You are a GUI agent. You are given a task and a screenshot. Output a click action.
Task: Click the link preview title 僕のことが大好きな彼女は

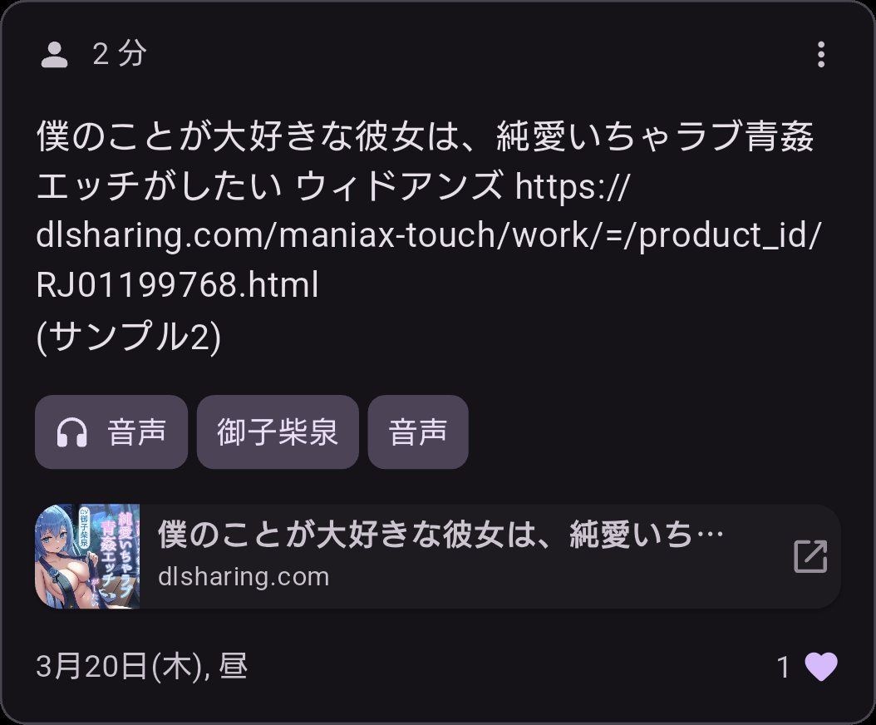point(440,535)
